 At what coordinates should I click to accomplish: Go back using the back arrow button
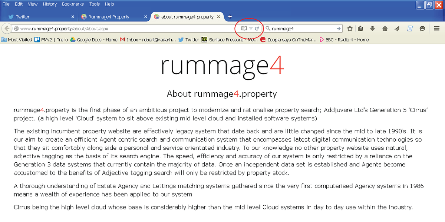click(x=7, y=29)
